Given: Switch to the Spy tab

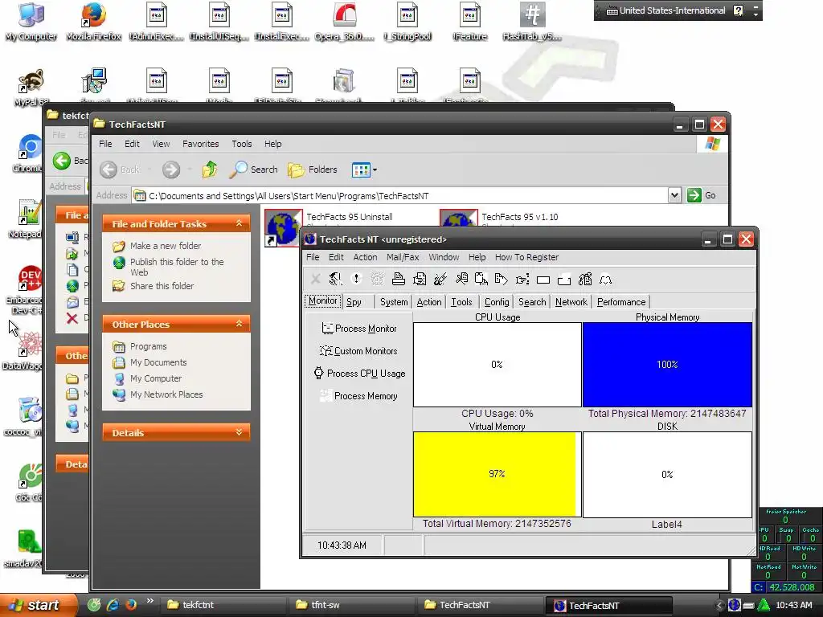Looking at the screenshot, I should click(x=358, y=302).
